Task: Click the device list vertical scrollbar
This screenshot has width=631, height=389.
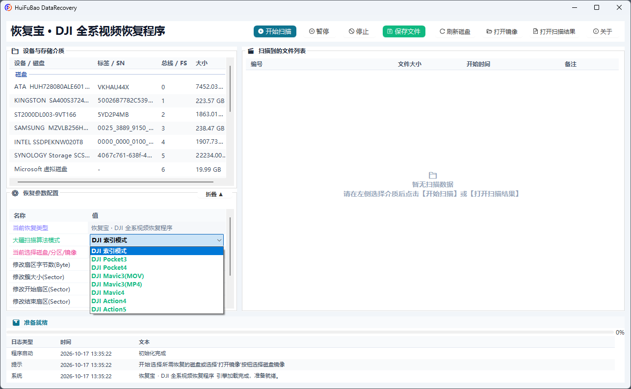Action: tap(230, 88)
